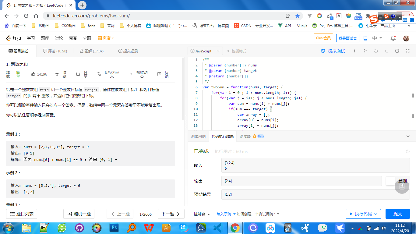Expand the 商店 store menu
Viewport: 416px width, 234px height.
[106, 38]
